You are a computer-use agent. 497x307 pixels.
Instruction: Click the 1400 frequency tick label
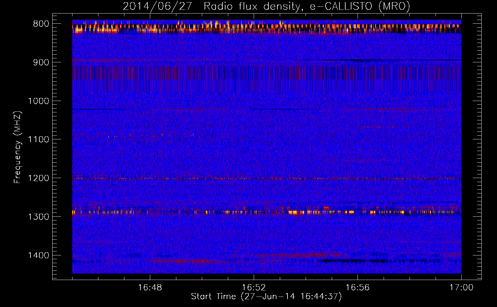coord(38,255)
